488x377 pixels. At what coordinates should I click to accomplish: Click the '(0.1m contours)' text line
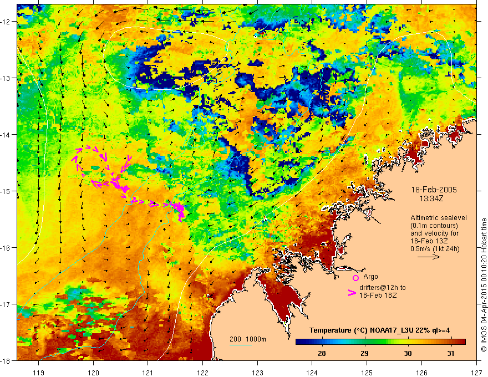[434, 226]
